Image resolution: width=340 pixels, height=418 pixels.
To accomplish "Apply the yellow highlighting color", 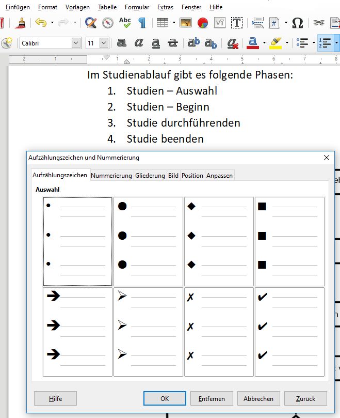I will 276,43.
